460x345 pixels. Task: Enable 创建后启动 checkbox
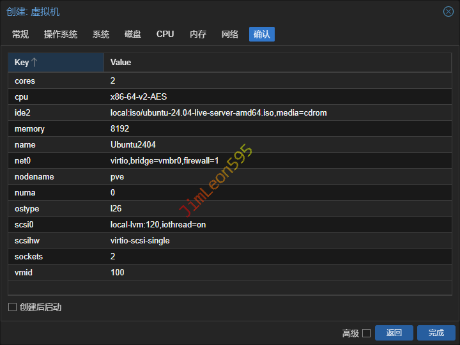(x=12, y=307)
